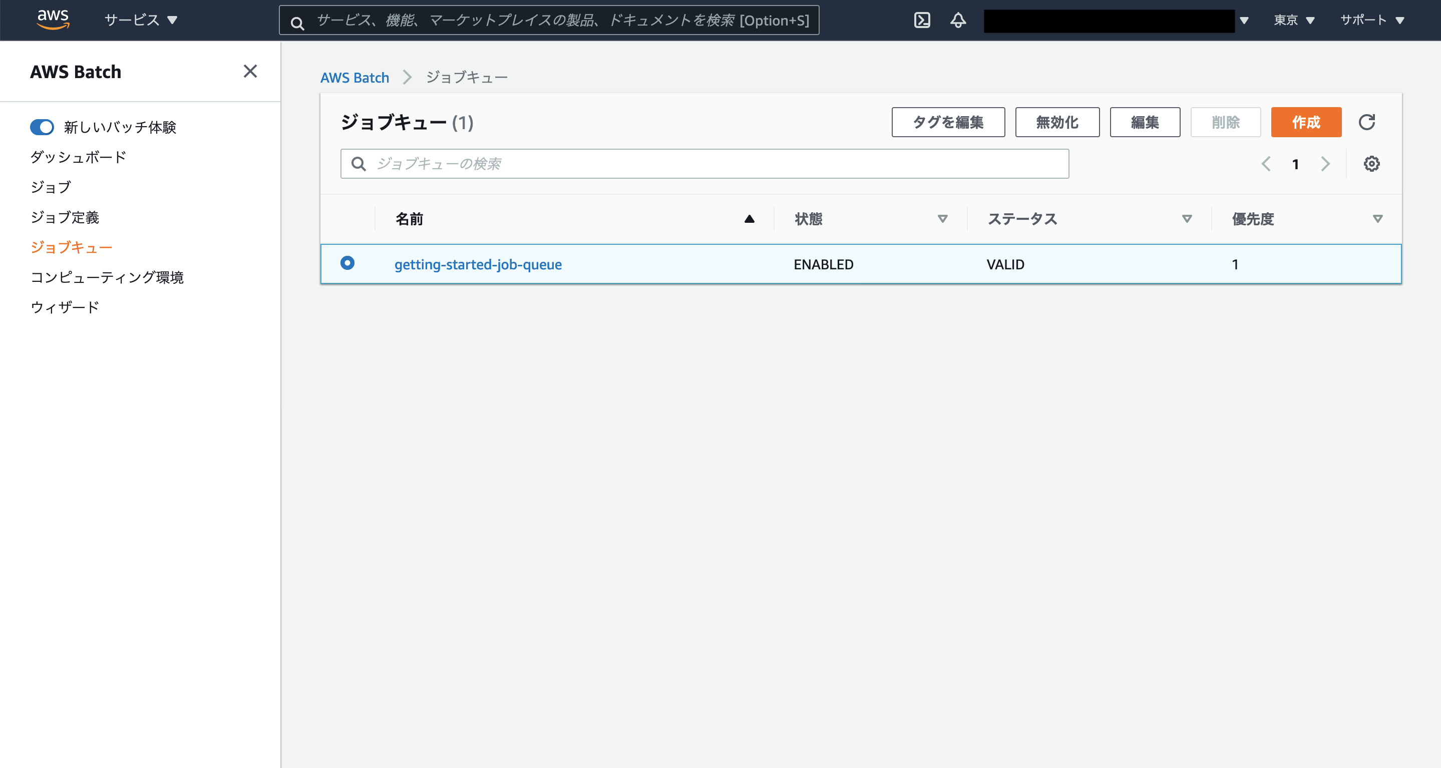Click the 削除 button
The height and width of the screenshot is (768, 1441).
tap(1225, 122)
